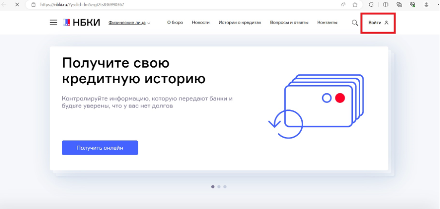Screen dimensions: 440x209
Task: Click the Read aloud icon in address bar
Action: pyautogui.click(x=343, y=4)
